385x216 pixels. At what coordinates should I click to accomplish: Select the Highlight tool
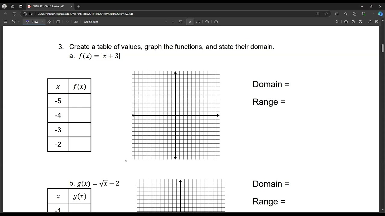point(14,22)
